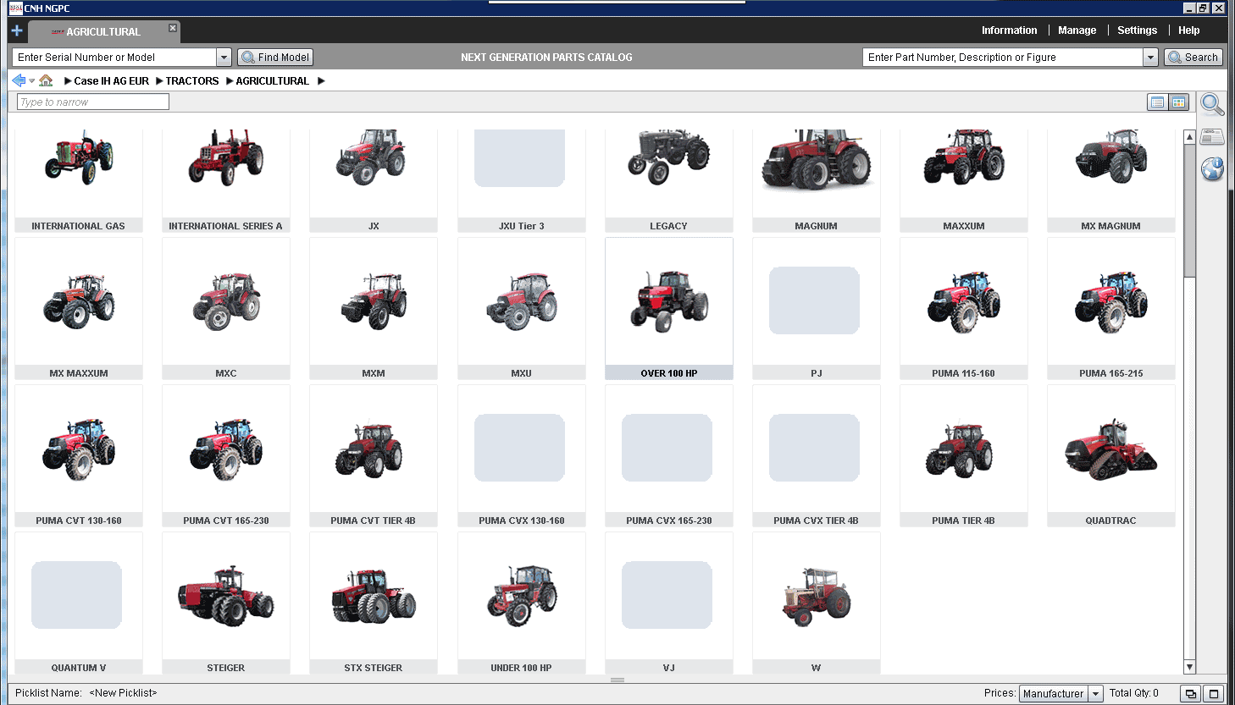Switch to list view icon
This screenshot has width=1235, height=705.
coord(1157,102)
